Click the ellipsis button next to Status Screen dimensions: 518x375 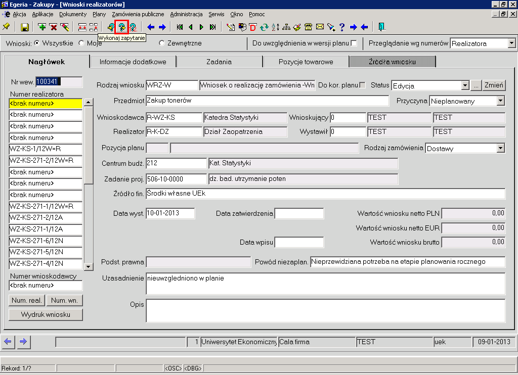coord(476,85)
